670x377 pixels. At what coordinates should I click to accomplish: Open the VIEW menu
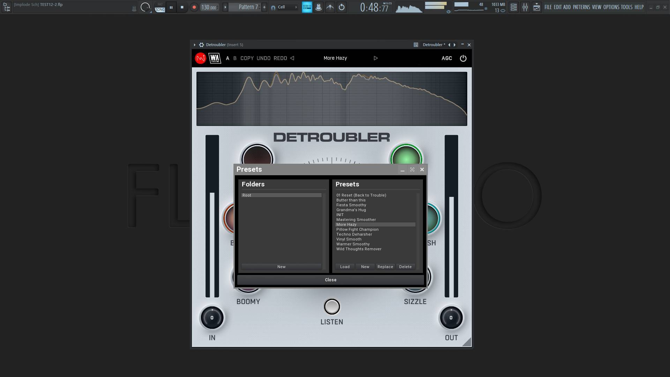pyautogui.click(x=596, y=7)
